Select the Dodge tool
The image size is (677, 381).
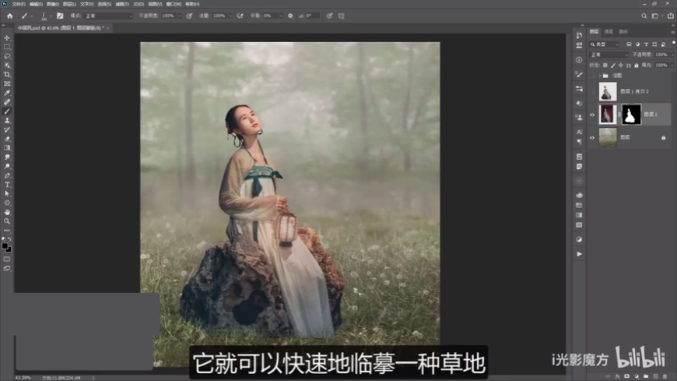7,166
